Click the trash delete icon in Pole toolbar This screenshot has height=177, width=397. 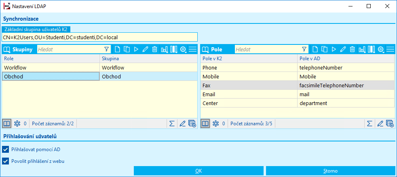[352, 49]
